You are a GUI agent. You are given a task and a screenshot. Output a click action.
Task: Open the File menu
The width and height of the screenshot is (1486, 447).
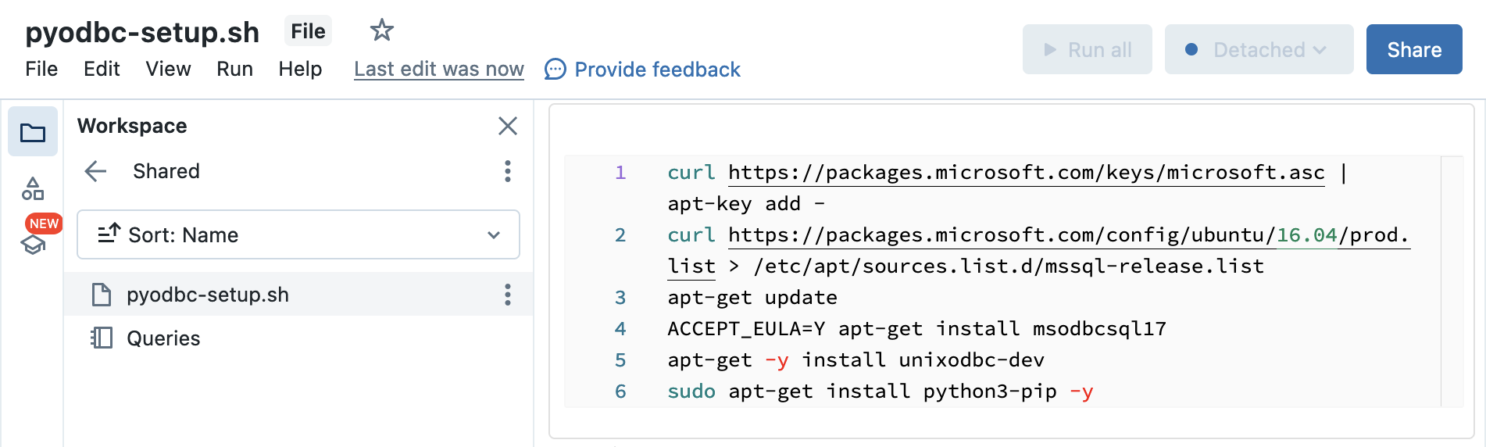[41, 70]
